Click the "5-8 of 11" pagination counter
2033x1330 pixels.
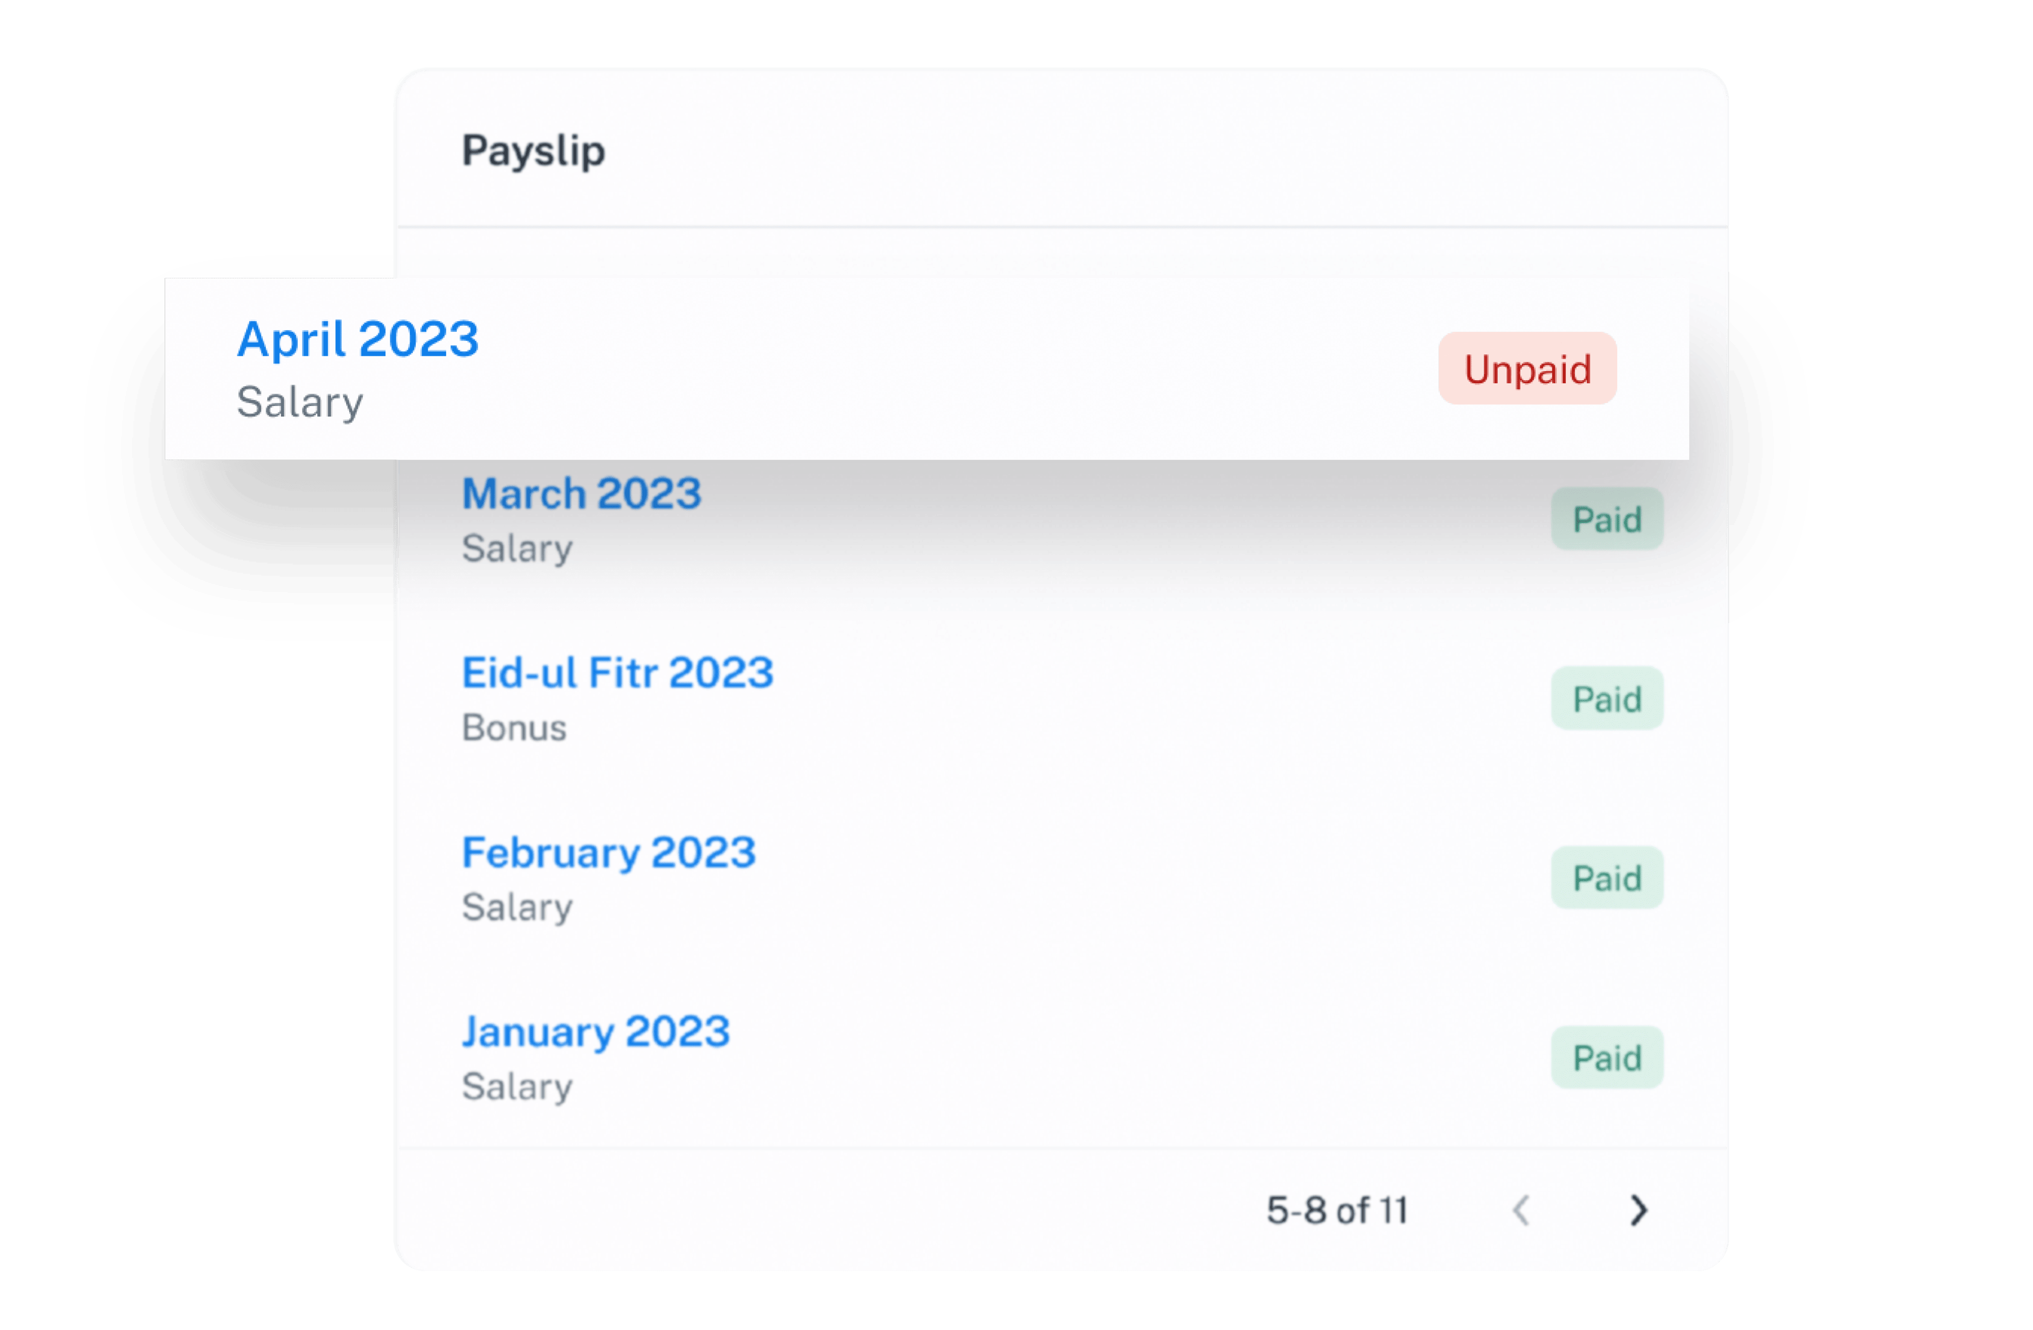(x=1337, y=1210)
